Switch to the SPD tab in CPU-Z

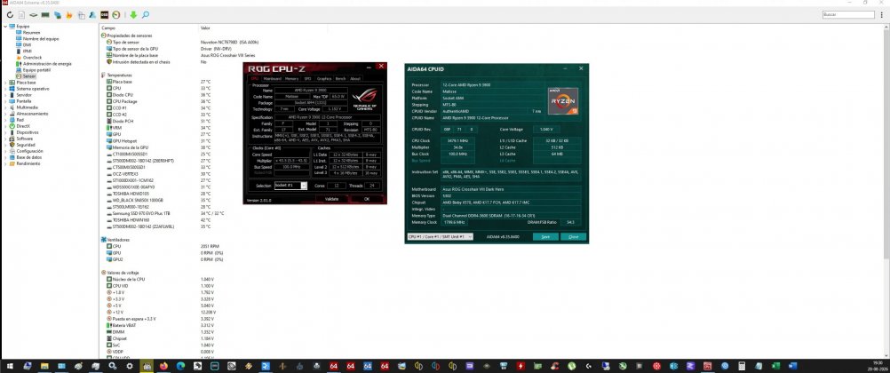307,78
